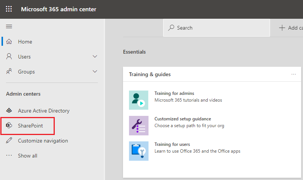Click the SharePoint icon in sidebar
This screenshot has height=180, width=303.
9,126
